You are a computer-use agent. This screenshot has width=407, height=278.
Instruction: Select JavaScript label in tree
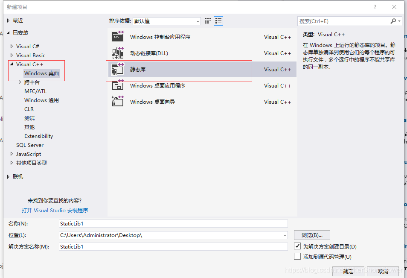pyautogui.click(x=29, y=154)
